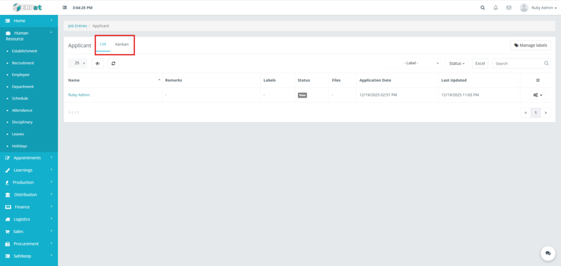This screenshot has width=561, height=266.
Task: Open Recruitment in the sidebar
Action: point(23,63)
